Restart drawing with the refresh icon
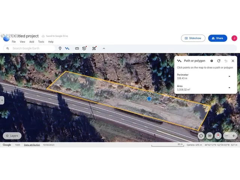The height and width of the screenshot is (180, 240). 219,61
